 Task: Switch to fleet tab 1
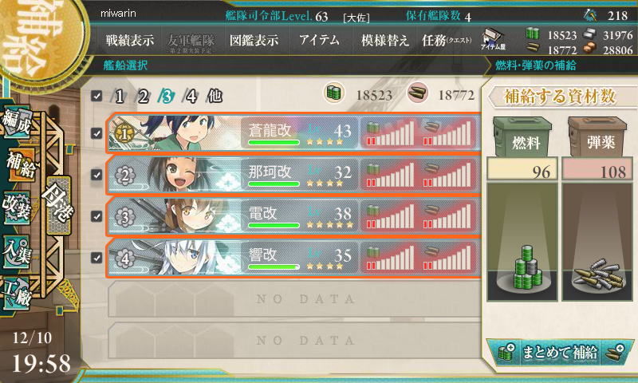(x=118, y=97)
